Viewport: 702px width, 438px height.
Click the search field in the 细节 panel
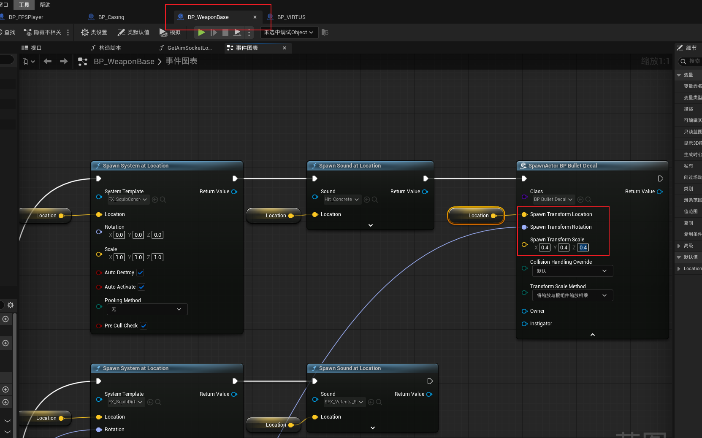(691, 62)
